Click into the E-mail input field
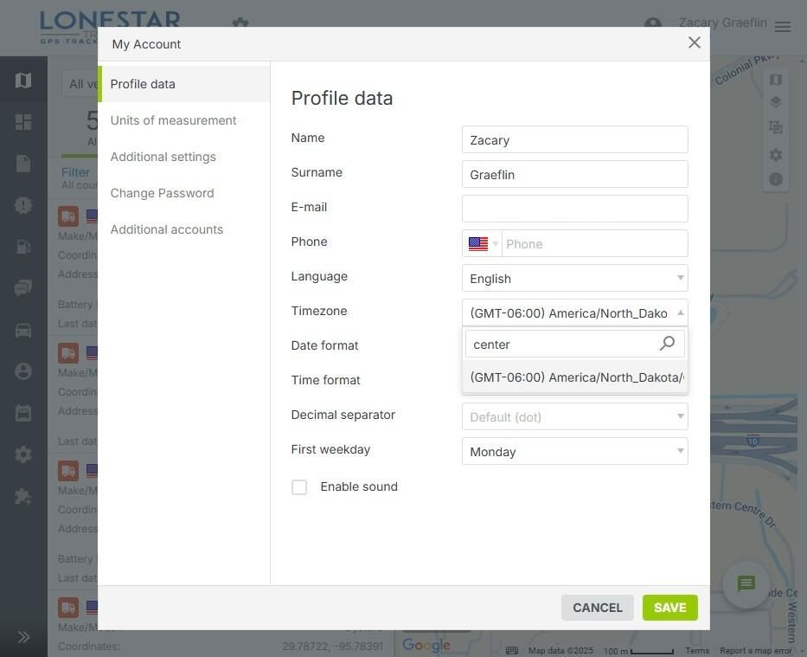Viewport: 807px width, 657px height. coord(574,209)
